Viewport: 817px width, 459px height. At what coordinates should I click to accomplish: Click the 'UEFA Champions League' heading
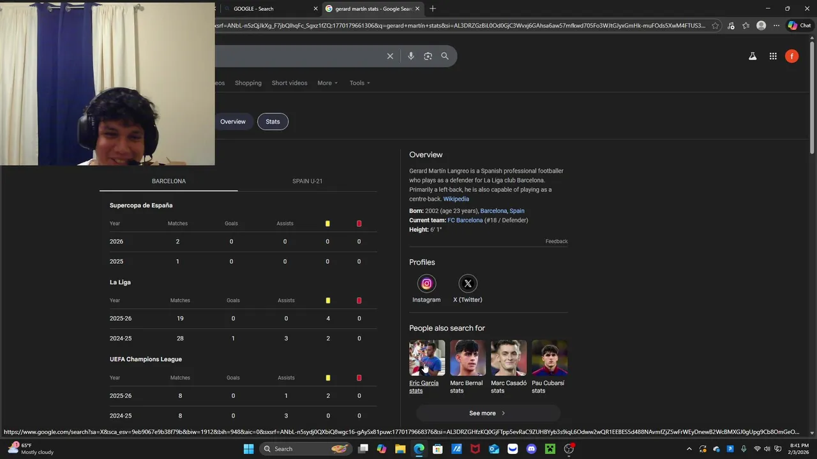(146, 360)
